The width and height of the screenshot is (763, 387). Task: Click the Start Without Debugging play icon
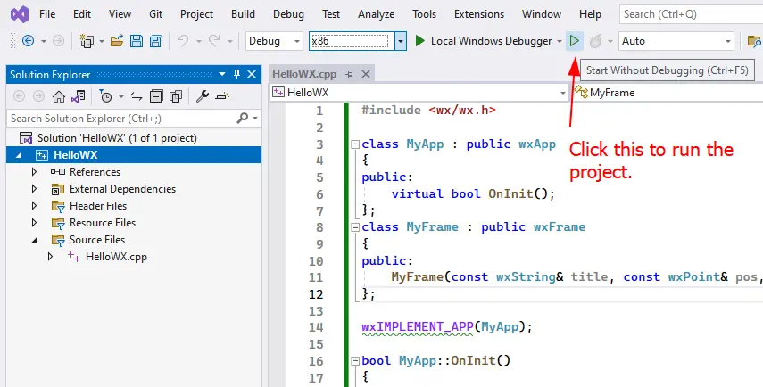click(575, 41)
